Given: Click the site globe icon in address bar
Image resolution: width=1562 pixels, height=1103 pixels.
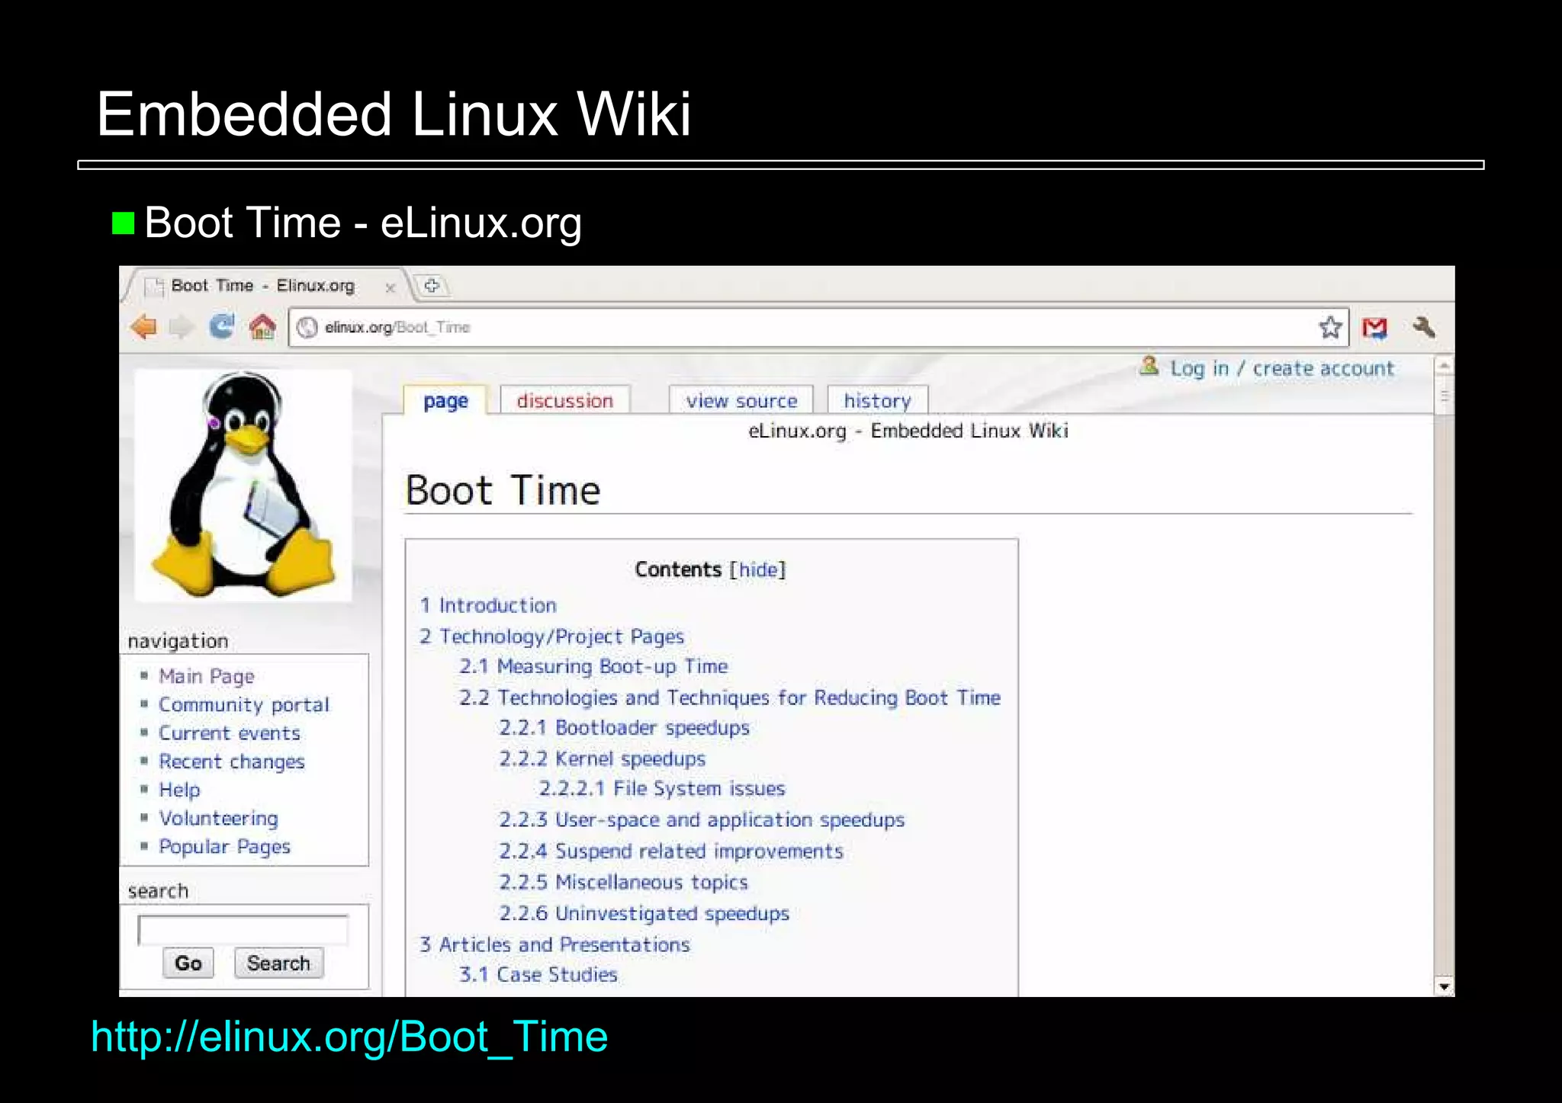Looking at the screenshot, I should click(307, 328).
